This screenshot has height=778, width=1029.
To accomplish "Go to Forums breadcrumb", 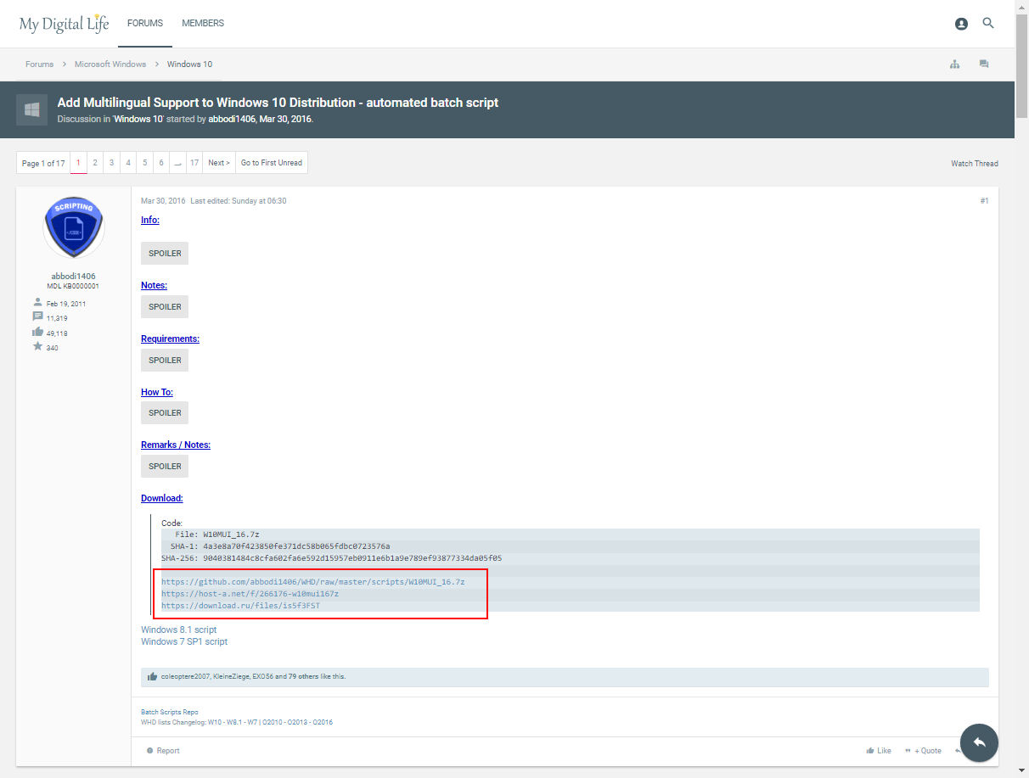I will [39, 64].
